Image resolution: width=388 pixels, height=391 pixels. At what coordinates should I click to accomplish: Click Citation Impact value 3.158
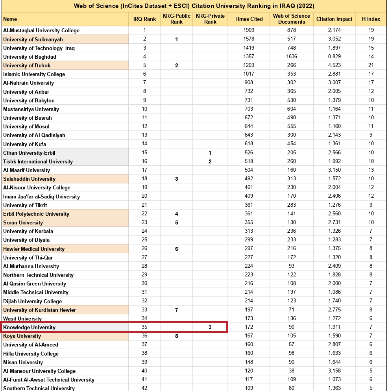pos(334,371)
